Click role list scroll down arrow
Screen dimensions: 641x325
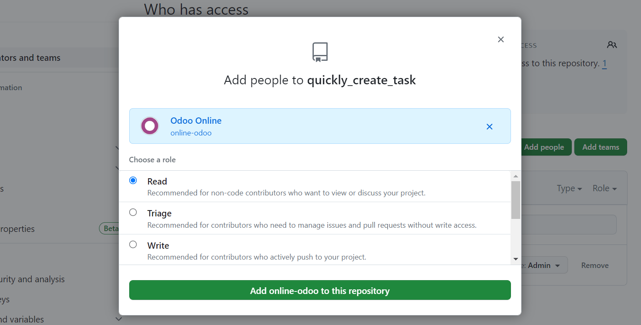click(x=516, y=259)
